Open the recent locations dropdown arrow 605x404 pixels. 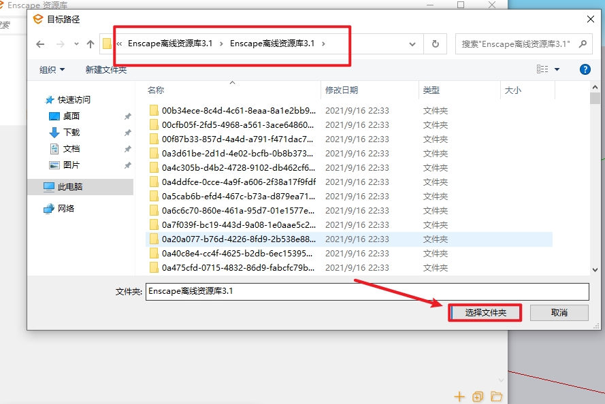(76, 44)
